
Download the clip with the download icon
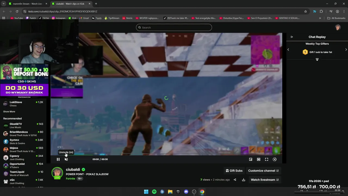[x=244, y=180]
